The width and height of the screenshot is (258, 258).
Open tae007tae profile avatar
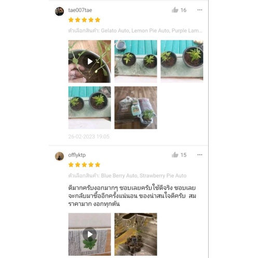click(59, 11)
